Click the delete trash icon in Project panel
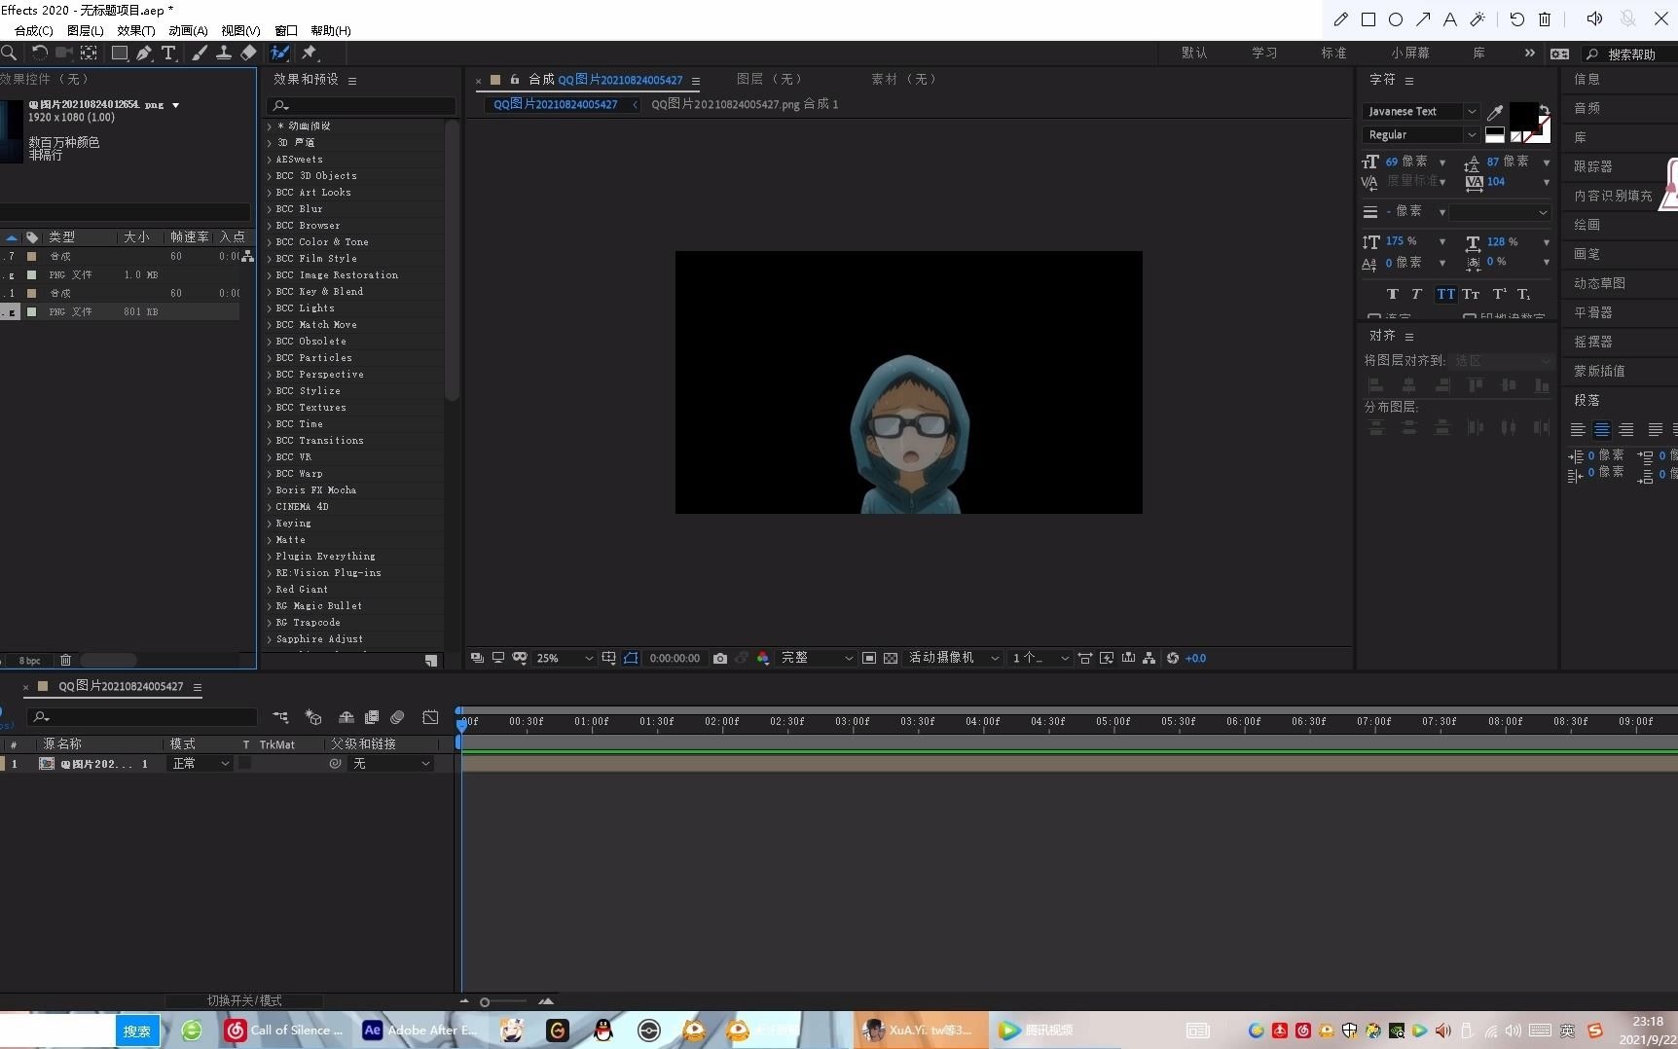This screenshot has height=1049, width=1678. click(65, 660)
